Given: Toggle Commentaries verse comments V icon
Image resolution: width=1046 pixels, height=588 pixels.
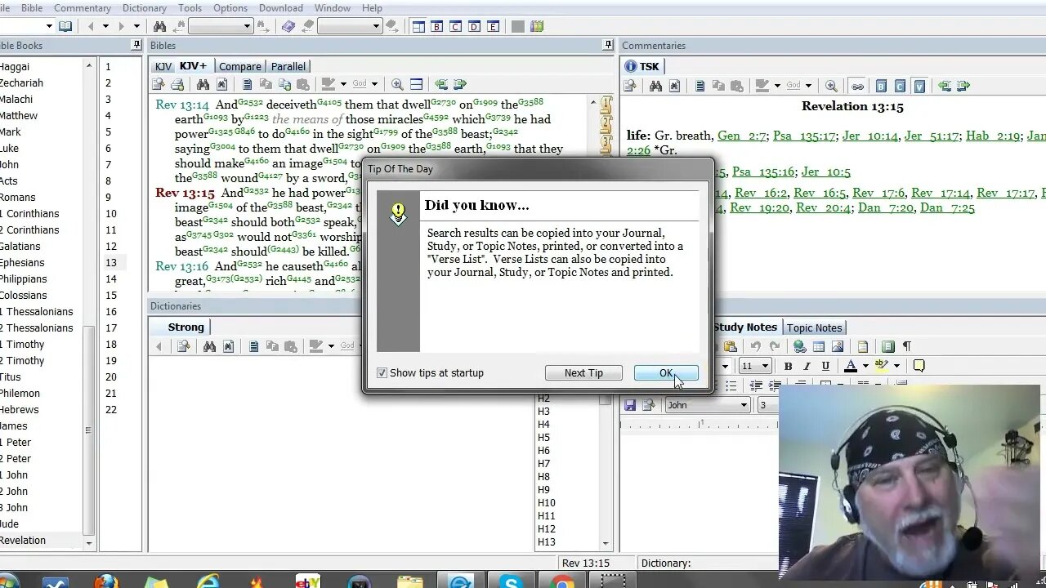Looking at the screenshot, I should (x=919, y=86).
